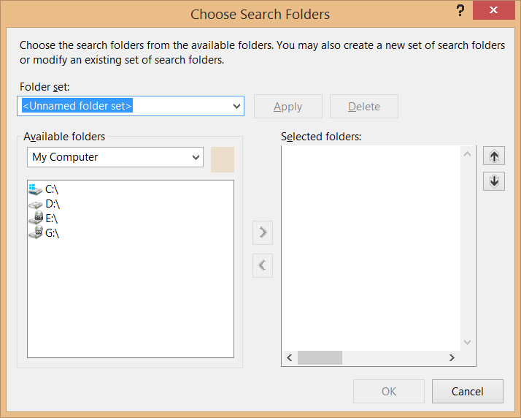This screenshot has height=418, width=521.
Task: Click the Selected folders scroll-right arrow
Action: point(452,358)
